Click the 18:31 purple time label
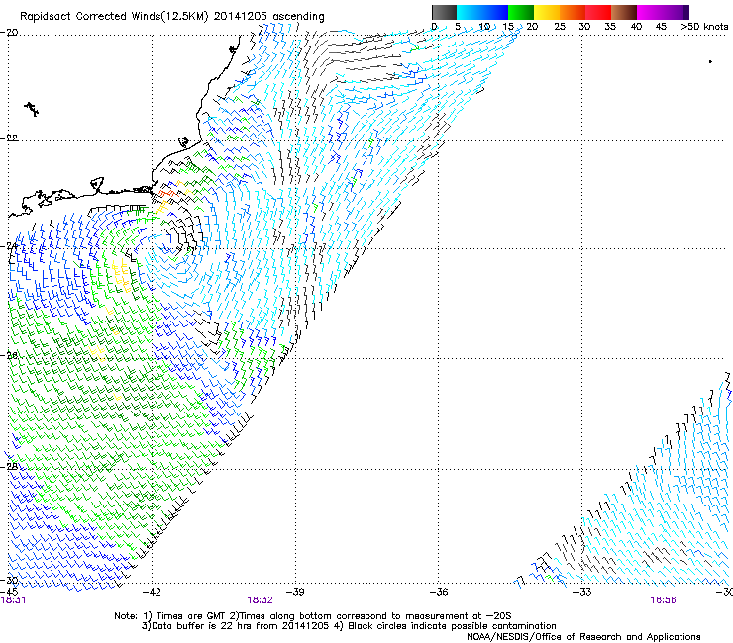Screen dimensions: 733x643 13,600
